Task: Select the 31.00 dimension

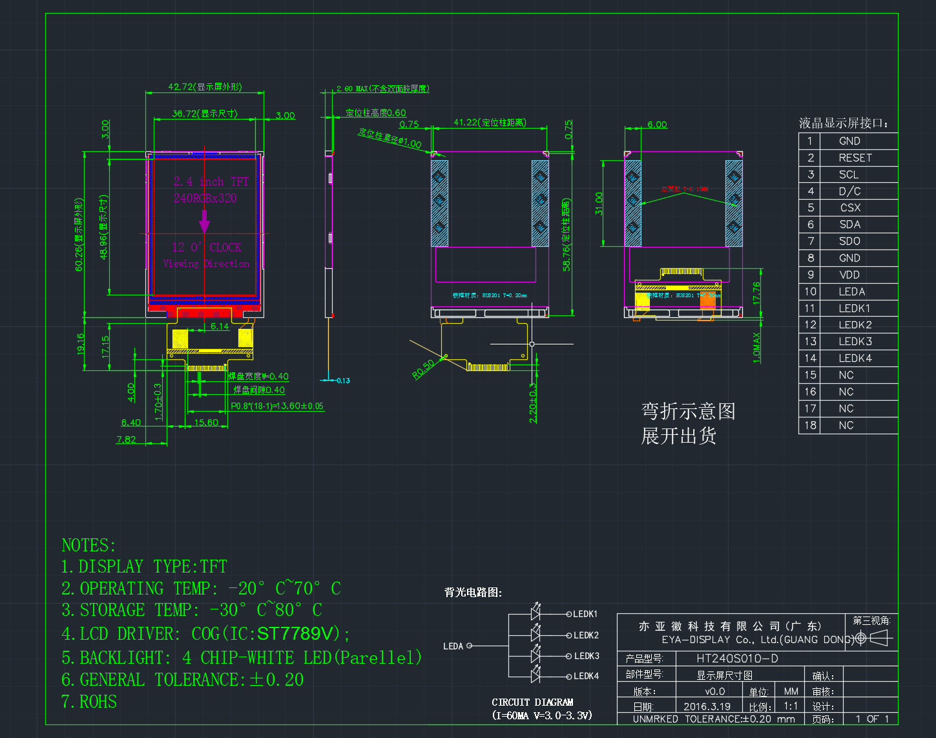Action: tap(599, 204)
